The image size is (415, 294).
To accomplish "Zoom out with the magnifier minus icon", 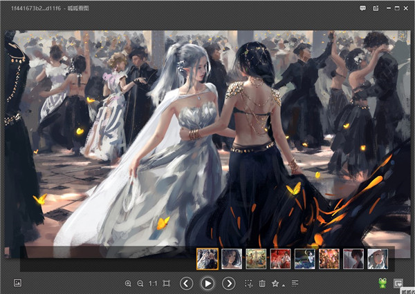I will (x=140, y=284).
